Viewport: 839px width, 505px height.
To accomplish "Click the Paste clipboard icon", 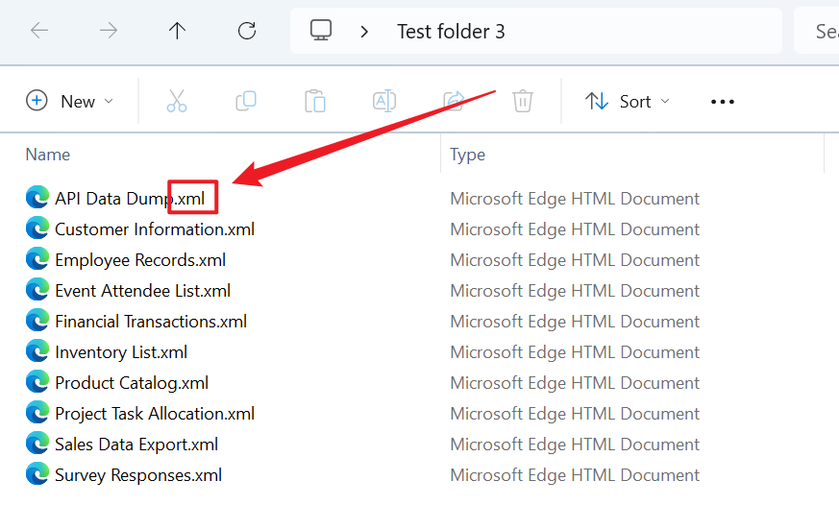I will pos(315,101).
